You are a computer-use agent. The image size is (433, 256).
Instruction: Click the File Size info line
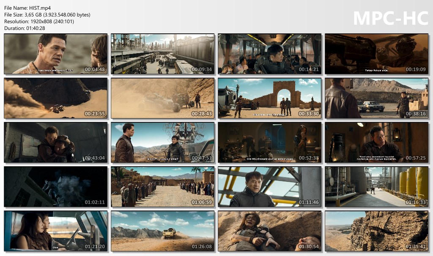pos(47,15)
